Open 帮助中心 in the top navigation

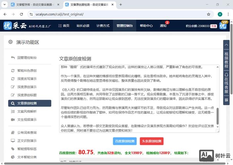(146, 26)
